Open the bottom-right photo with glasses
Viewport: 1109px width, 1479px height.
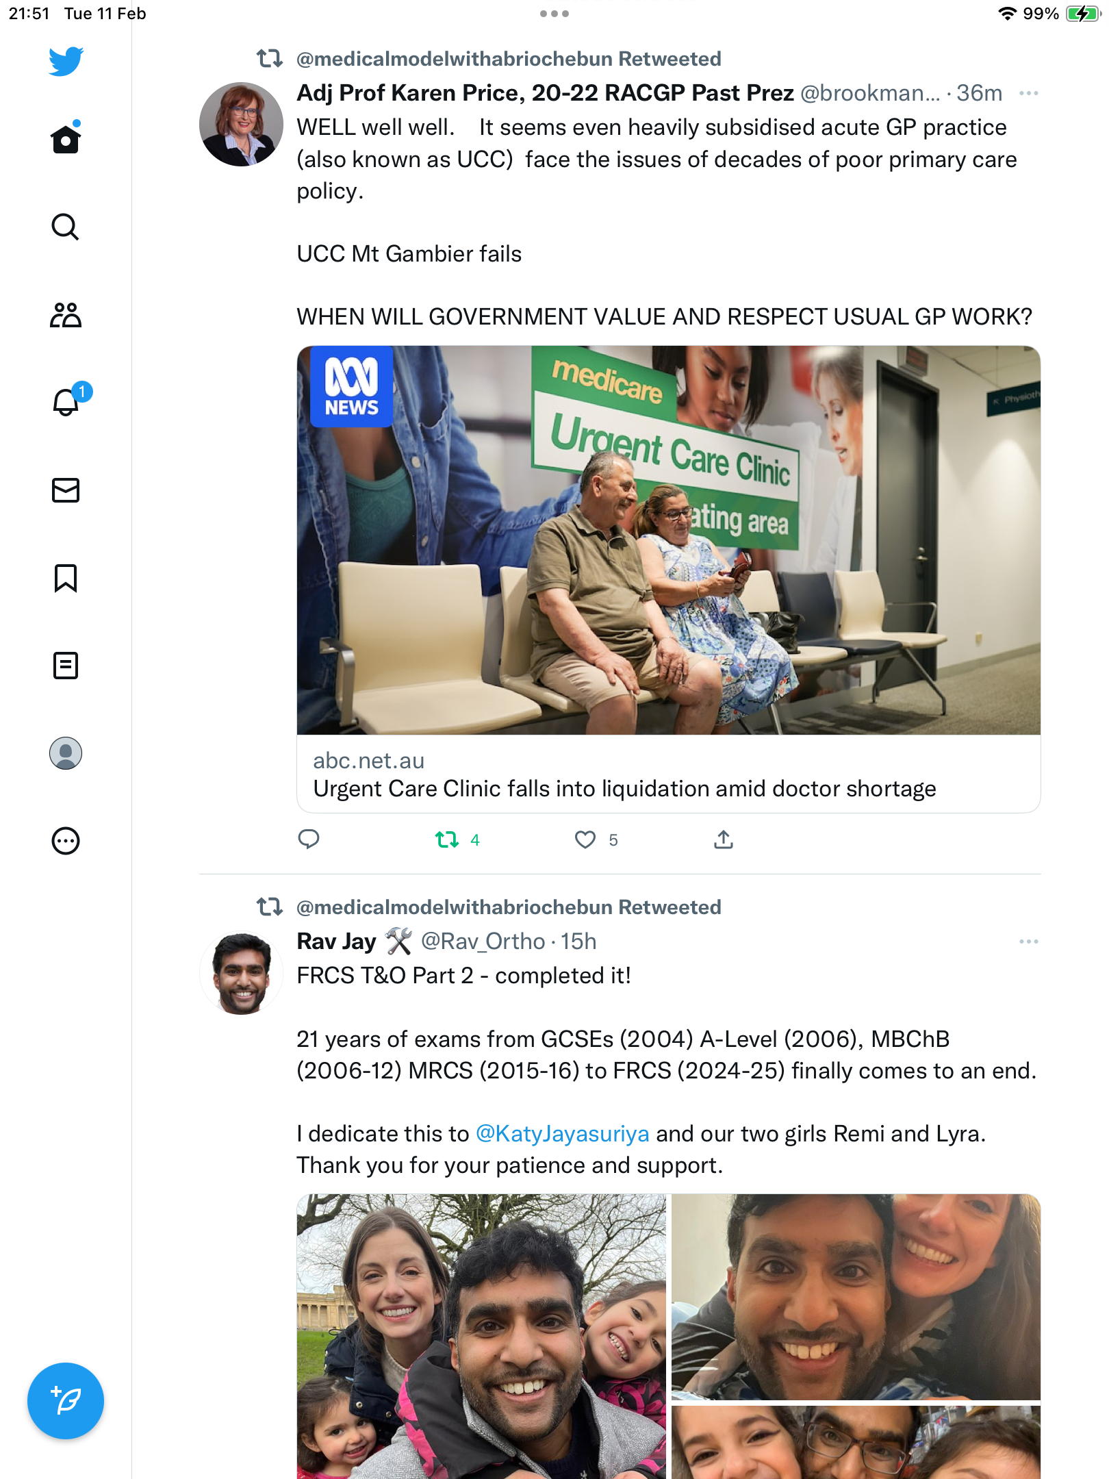click(856, 1443)
